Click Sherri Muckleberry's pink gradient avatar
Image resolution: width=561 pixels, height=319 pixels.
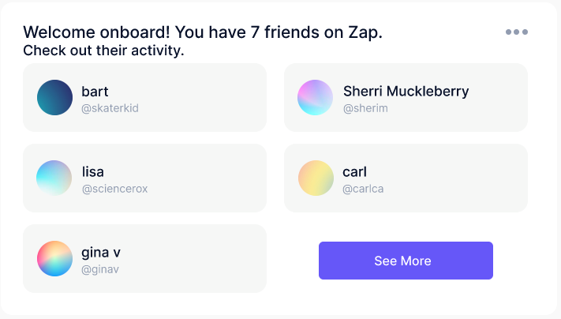point(315,97)
